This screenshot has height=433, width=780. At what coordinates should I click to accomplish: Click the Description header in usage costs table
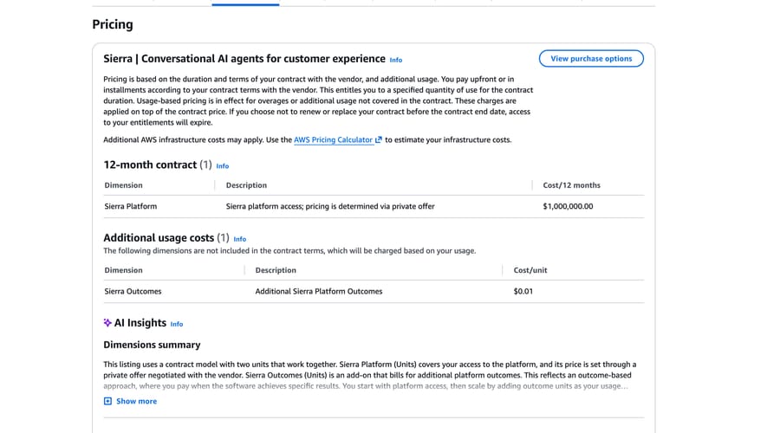coord(276,270)
